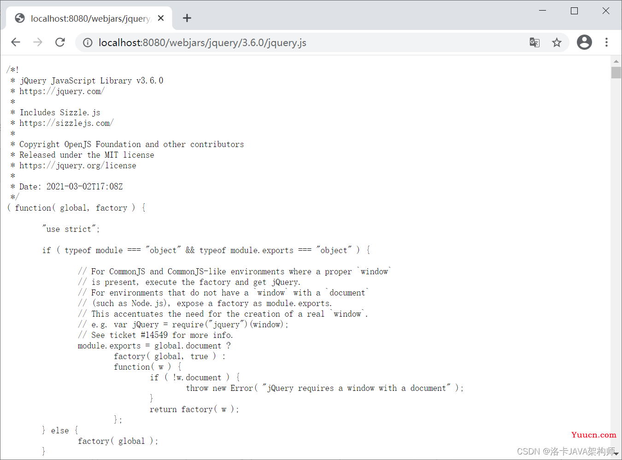This screenshot has height=460, width=622.
Task: Open a new tab with plus button
Action: 187,18
